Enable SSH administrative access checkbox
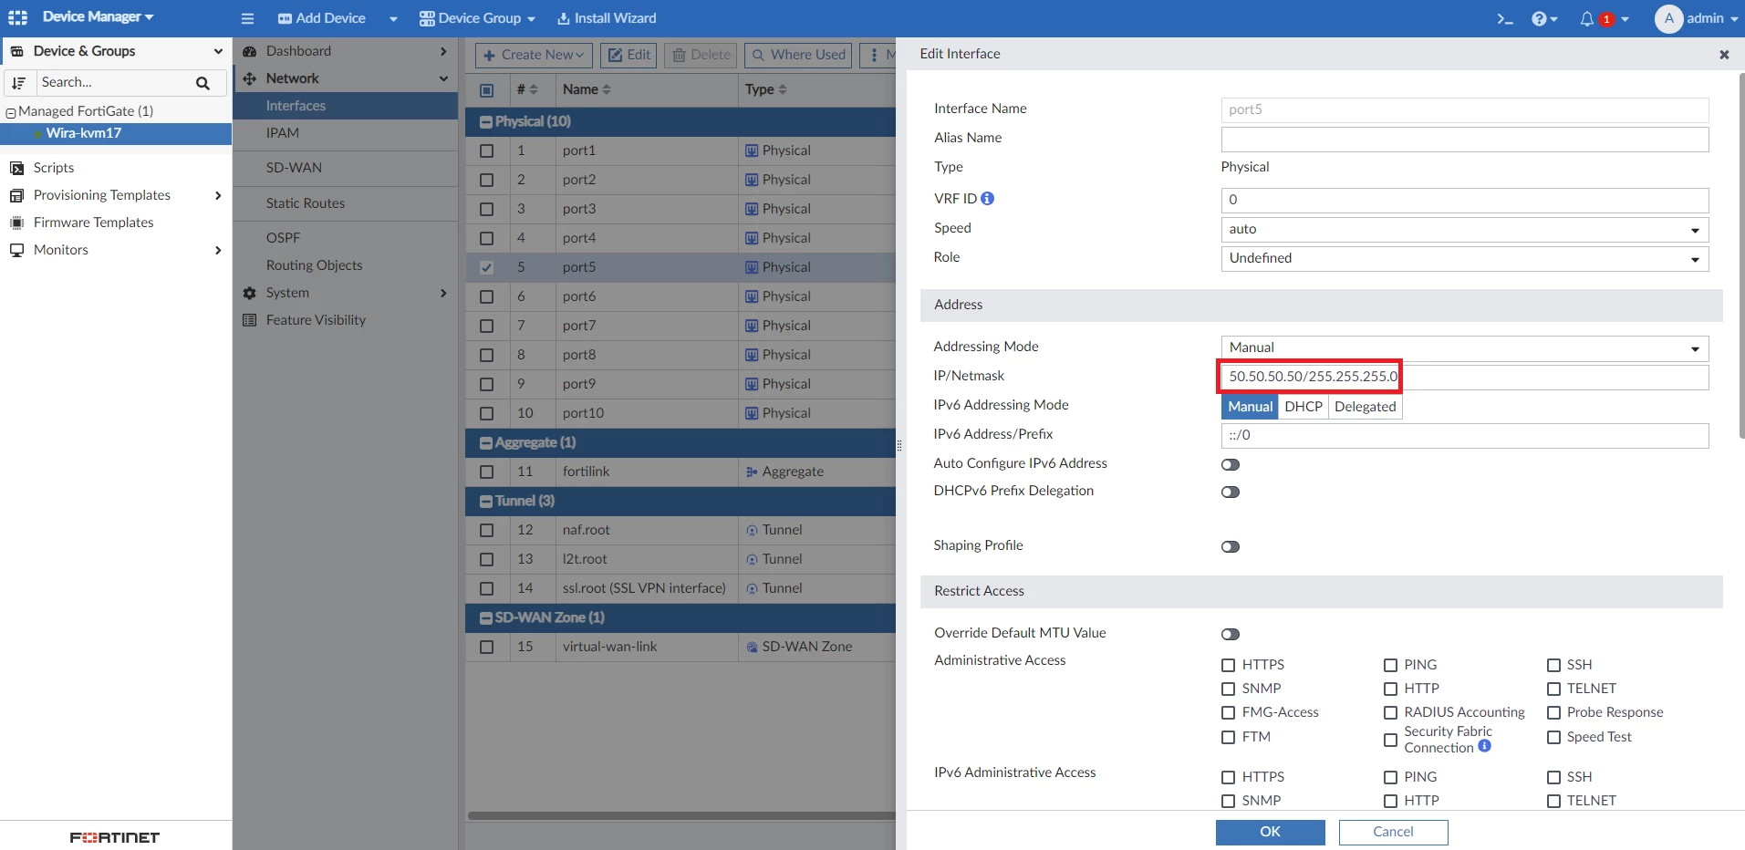 tap(1554, 666)
